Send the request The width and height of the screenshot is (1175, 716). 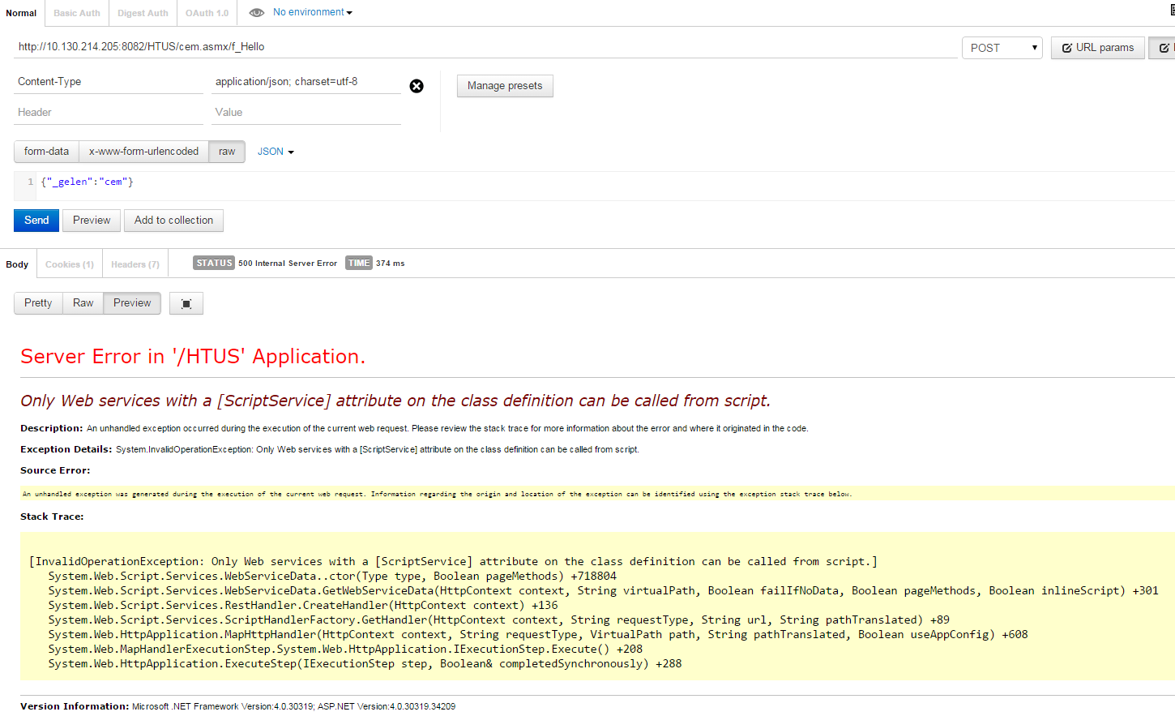click(x=36, y=221)
